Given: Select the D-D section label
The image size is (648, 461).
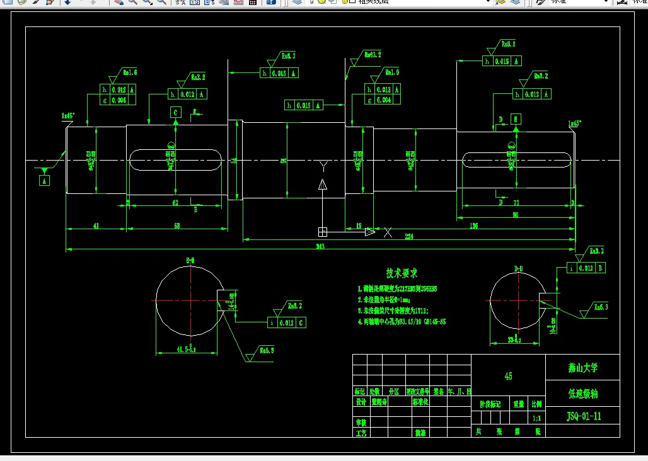Looking at the screenshot, I should click(518, 269).
